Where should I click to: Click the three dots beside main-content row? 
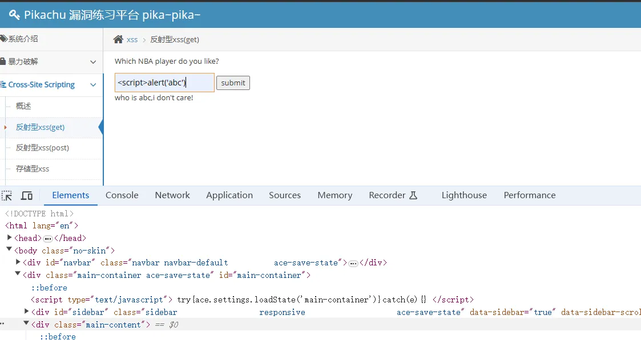coord(2,323)
